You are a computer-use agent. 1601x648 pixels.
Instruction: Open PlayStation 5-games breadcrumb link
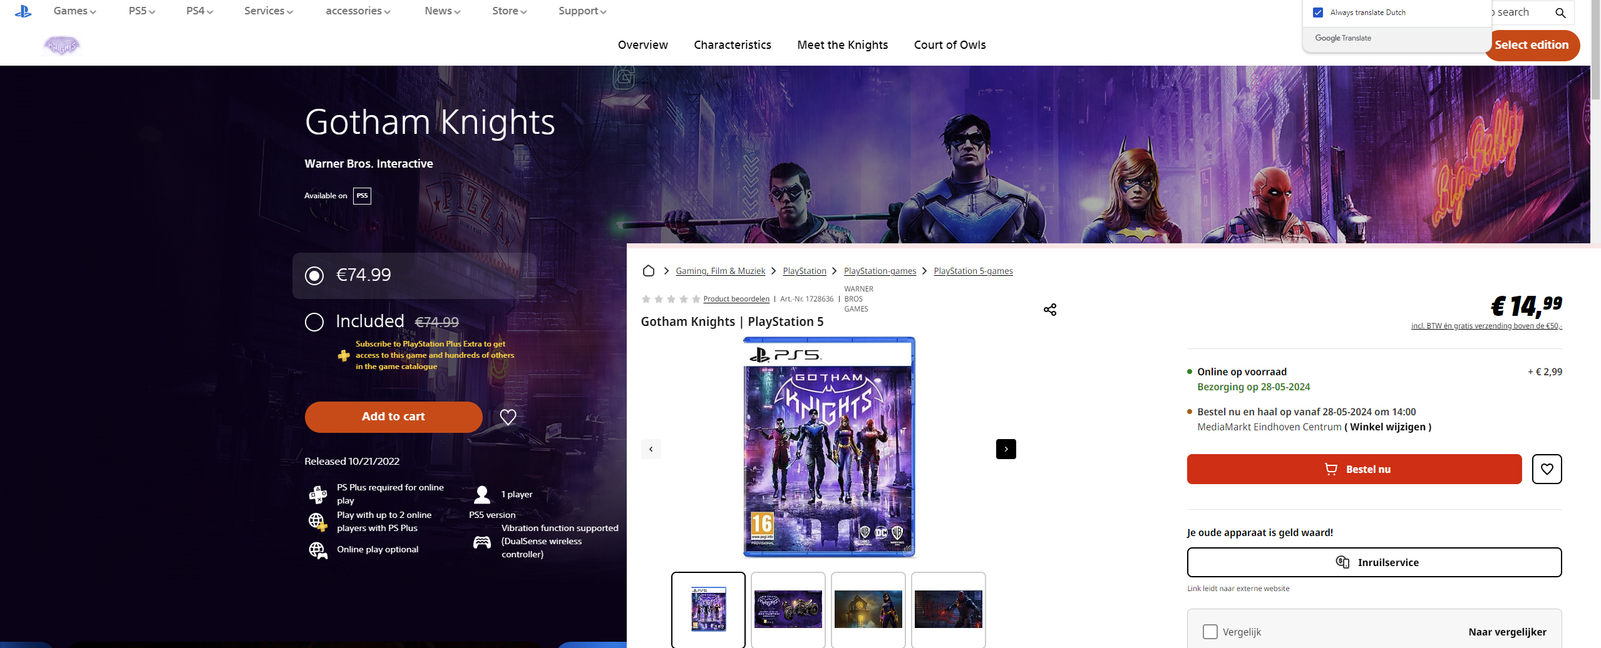click(x=973, y=271)
